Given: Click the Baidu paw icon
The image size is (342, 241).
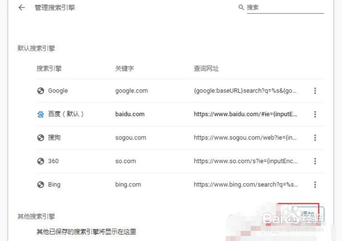Looking at the screenshot, I should pyautogui.click(x=40, y=114).
